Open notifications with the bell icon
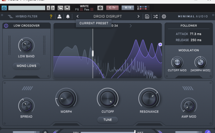Image resolution: width=215 pixels, height=133 pixels. pos(68,16)
